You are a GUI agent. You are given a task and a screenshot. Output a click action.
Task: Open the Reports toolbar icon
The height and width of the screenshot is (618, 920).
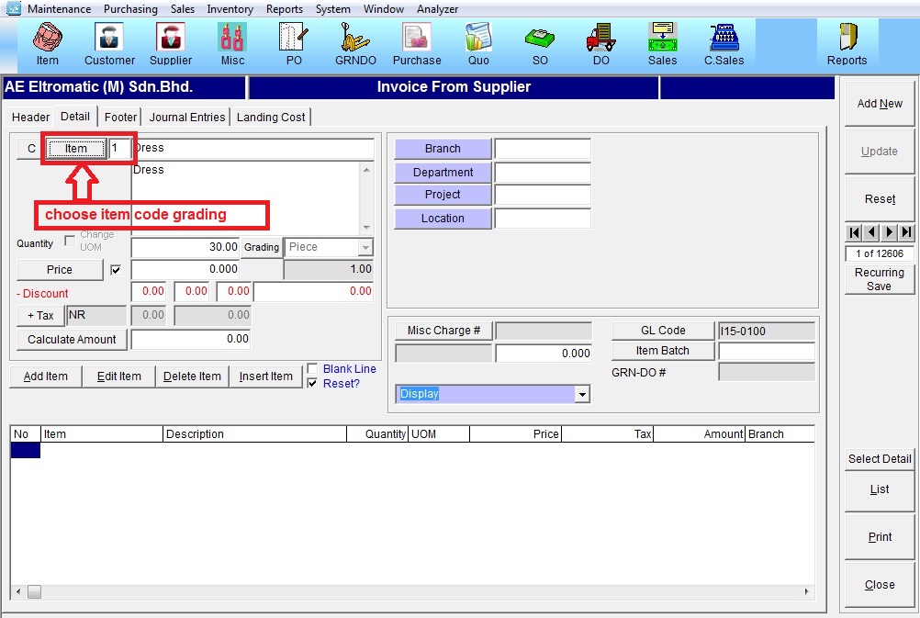847,43
